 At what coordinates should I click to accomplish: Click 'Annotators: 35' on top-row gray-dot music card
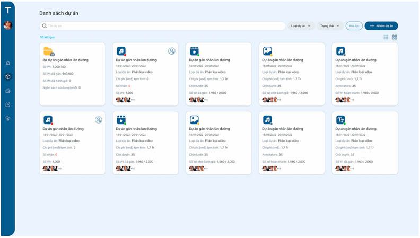346,86
